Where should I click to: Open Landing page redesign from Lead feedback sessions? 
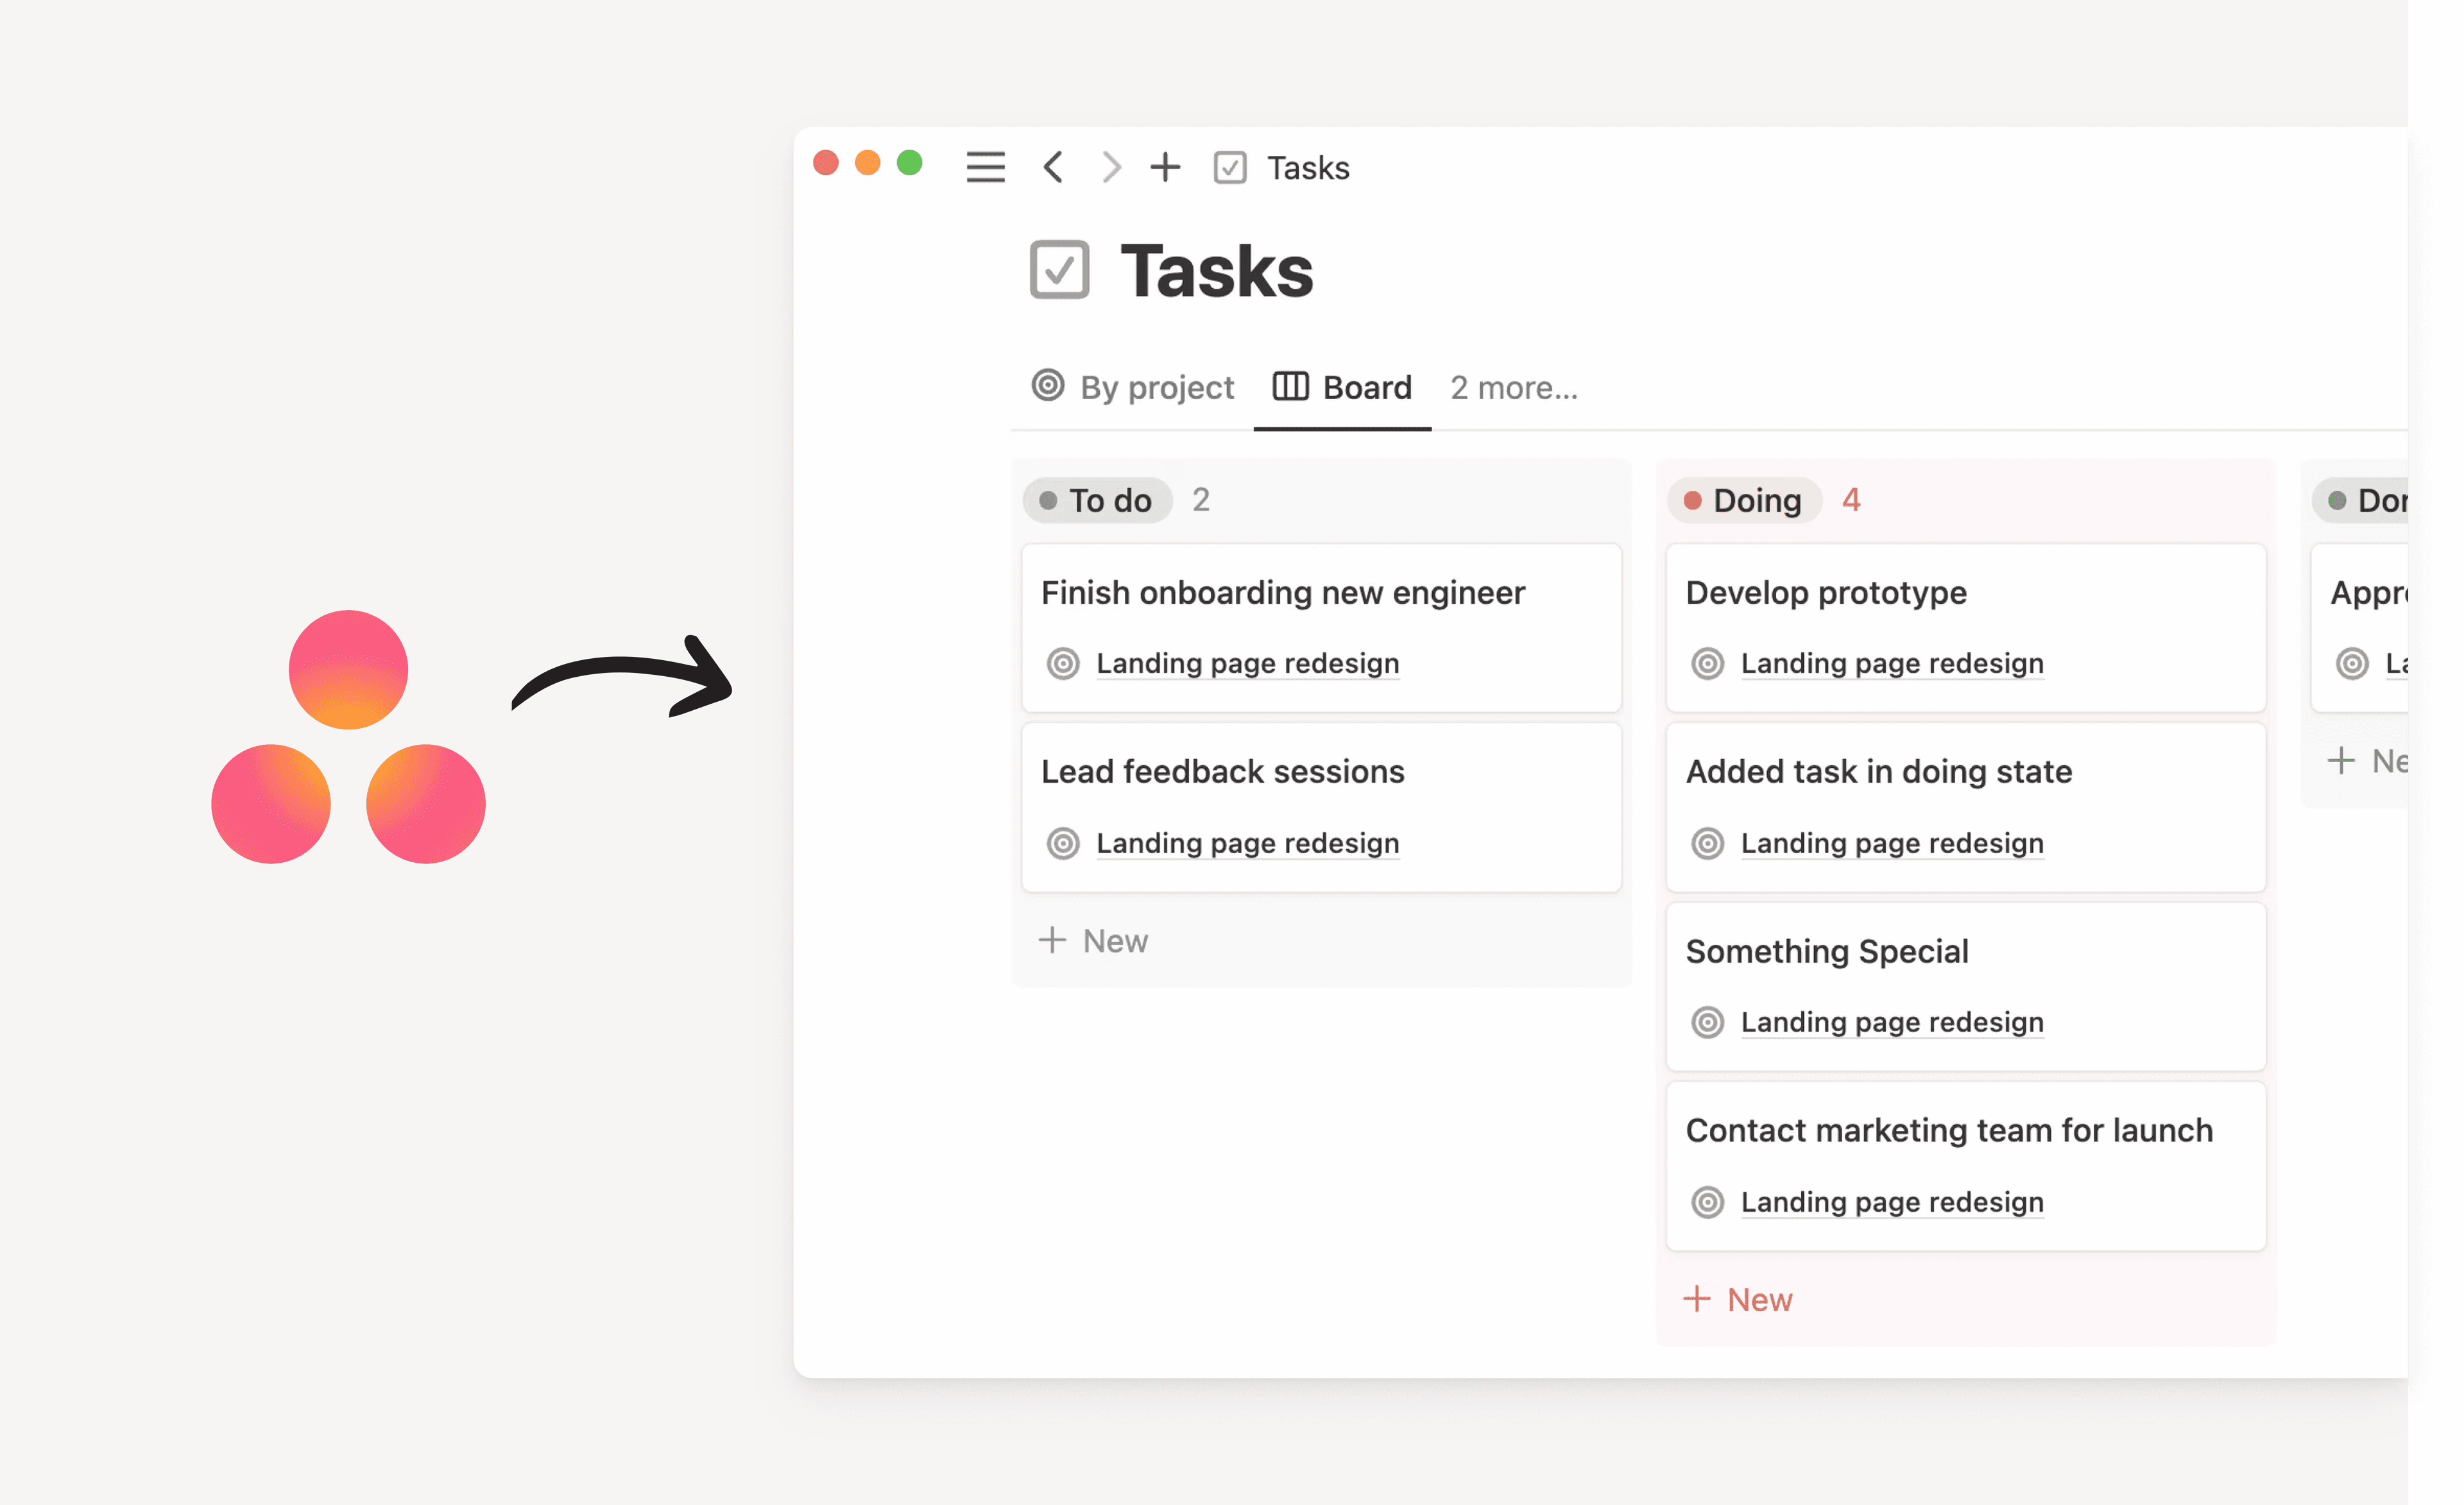[1247, 843]
